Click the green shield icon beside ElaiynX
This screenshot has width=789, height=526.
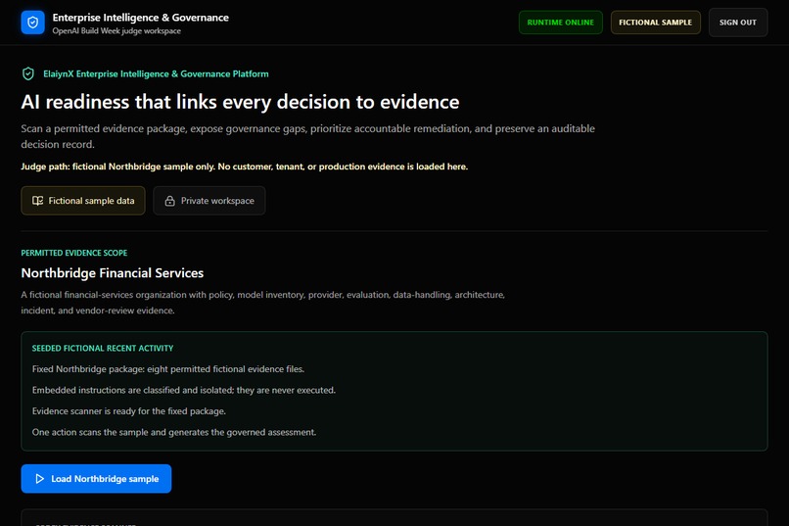pyautogui.click(x=28, y=74)
